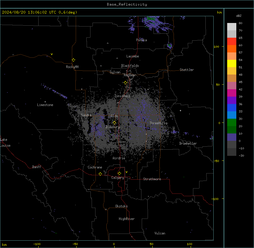This screenshot has height=248, width=254.
Task: Click the Limestone label
Action: [x=45, y=105]
